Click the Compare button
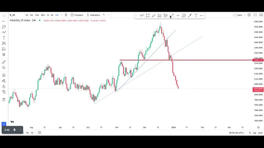This screenshot has width=264, height=148. tap(77, 15)
